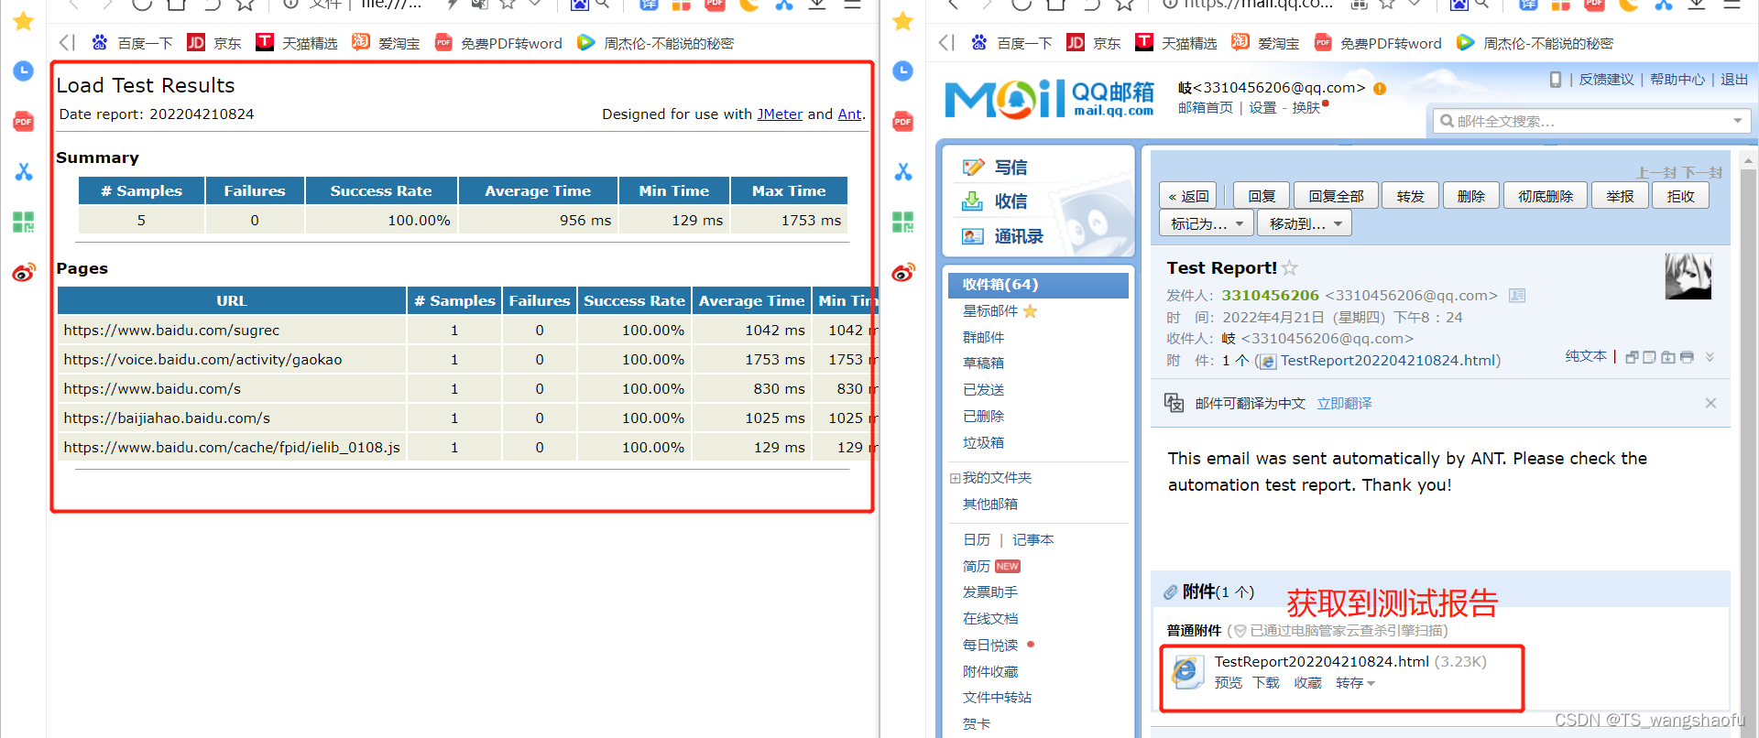Click the 立即翻译 link
The height and width of the screenshot is (738, 1759).
[1344, 404]
